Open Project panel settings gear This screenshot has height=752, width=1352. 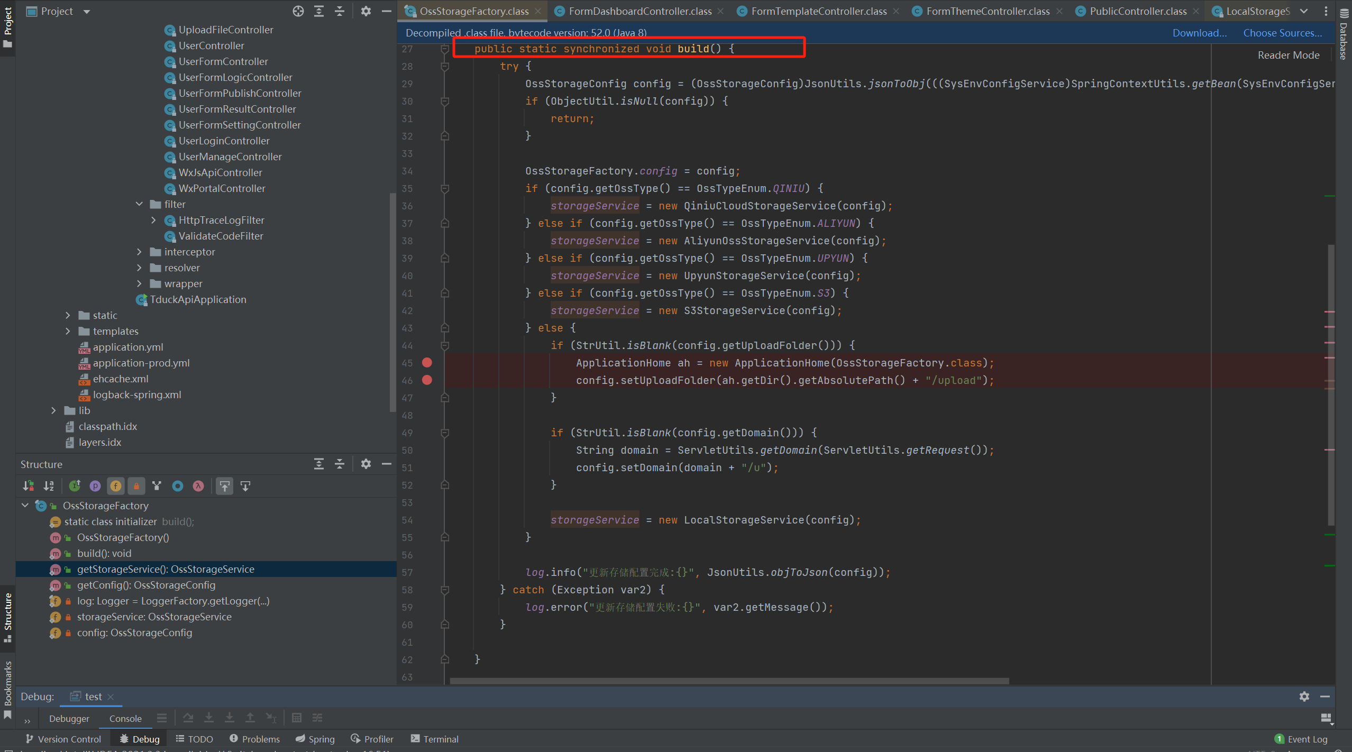tap(366, 11)
